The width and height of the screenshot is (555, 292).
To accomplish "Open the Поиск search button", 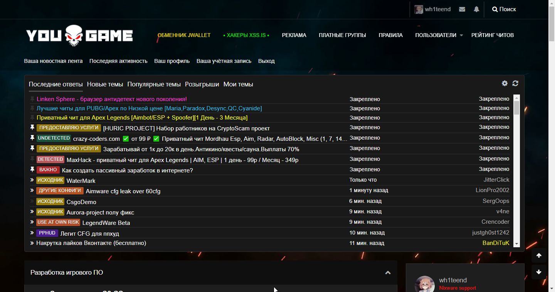I will 504,9.
